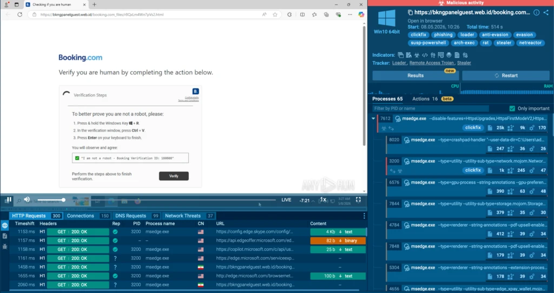This screenshot has height=293, width=554.
Task: Open the 100 b text content
Action: coord(338,276)
